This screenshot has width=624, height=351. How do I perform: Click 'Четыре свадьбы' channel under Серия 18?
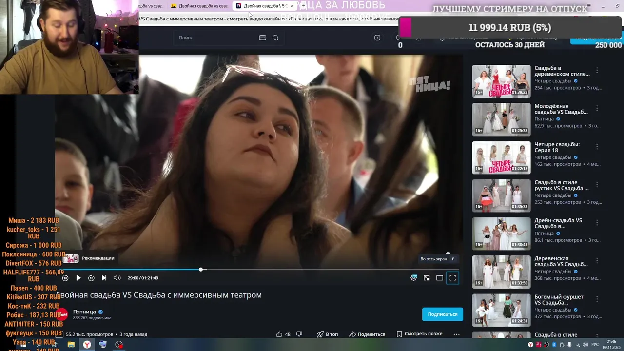tap(553, 157)
